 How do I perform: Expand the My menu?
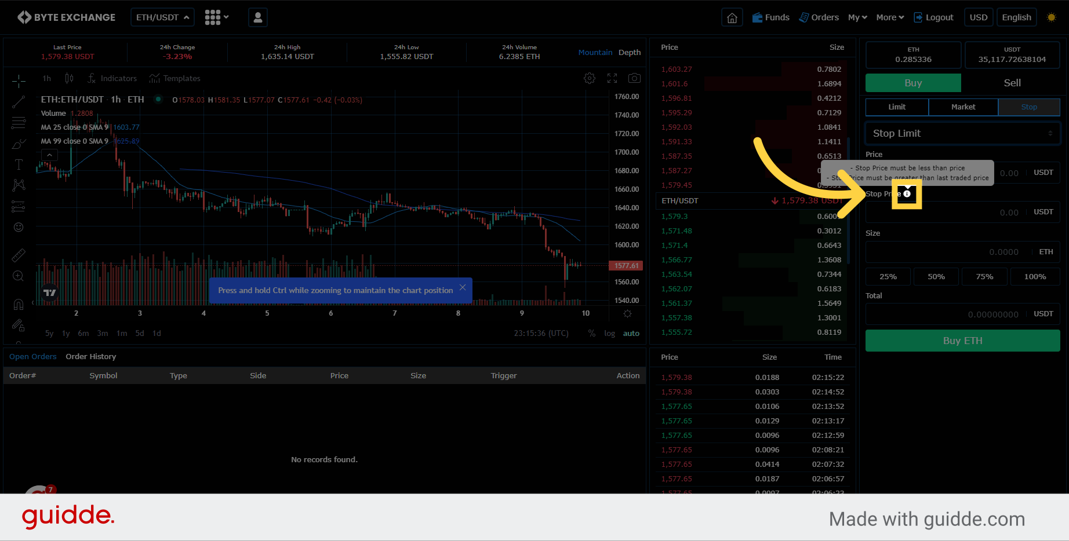point(857,17)
